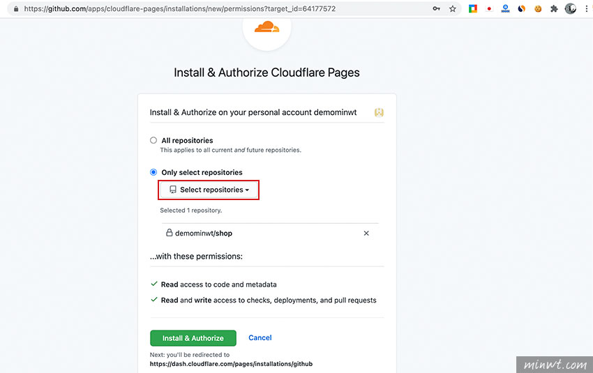
Task: Open the Japan flag browser extension
Action: pos(489,8)
